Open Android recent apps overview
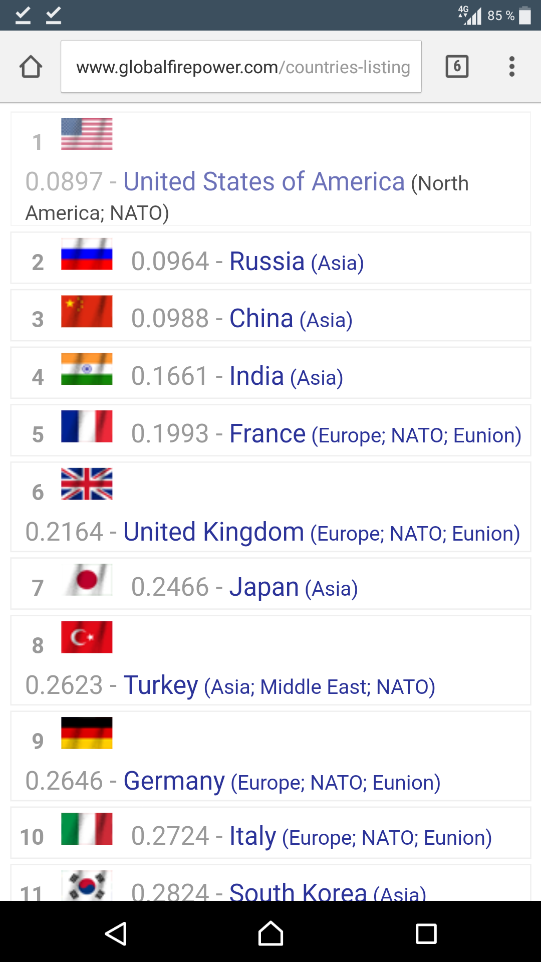The image size is (541, 962). 426,934
